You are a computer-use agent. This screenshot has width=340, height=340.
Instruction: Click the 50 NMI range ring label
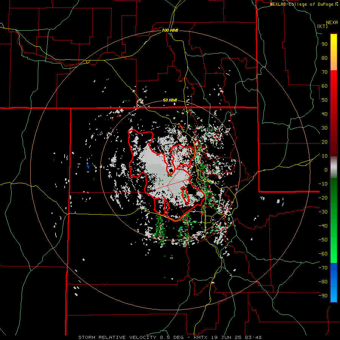tap(170, 100)
